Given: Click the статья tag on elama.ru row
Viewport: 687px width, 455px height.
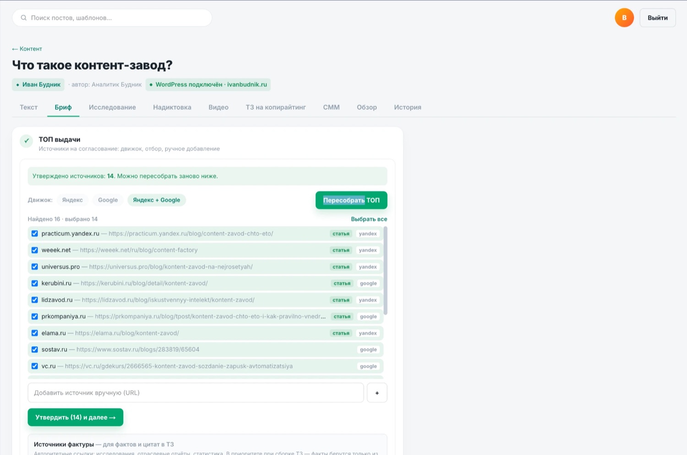Looking at the screenshot, I should pyautogui.click(x=341, y=333).
